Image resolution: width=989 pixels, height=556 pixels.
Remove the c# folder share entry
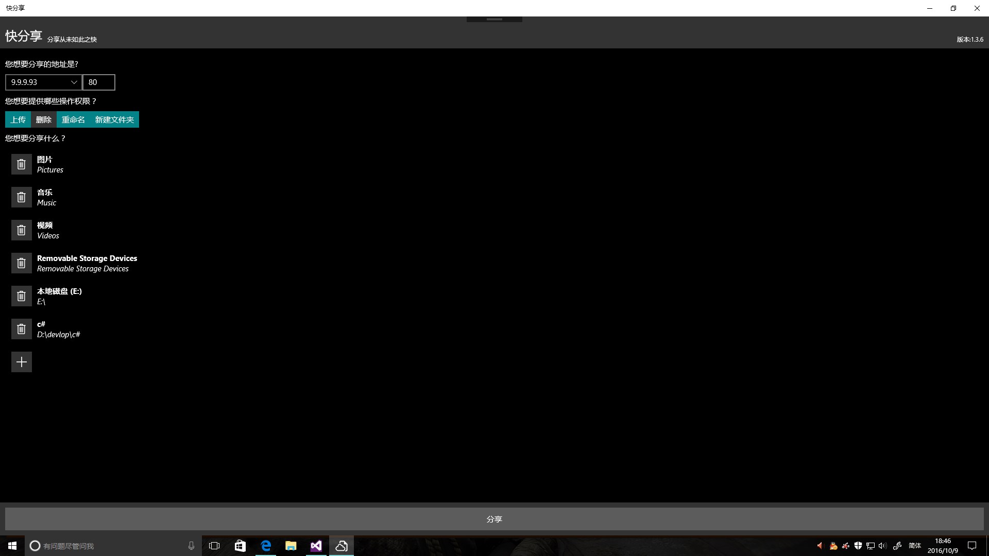pos(21,329)
